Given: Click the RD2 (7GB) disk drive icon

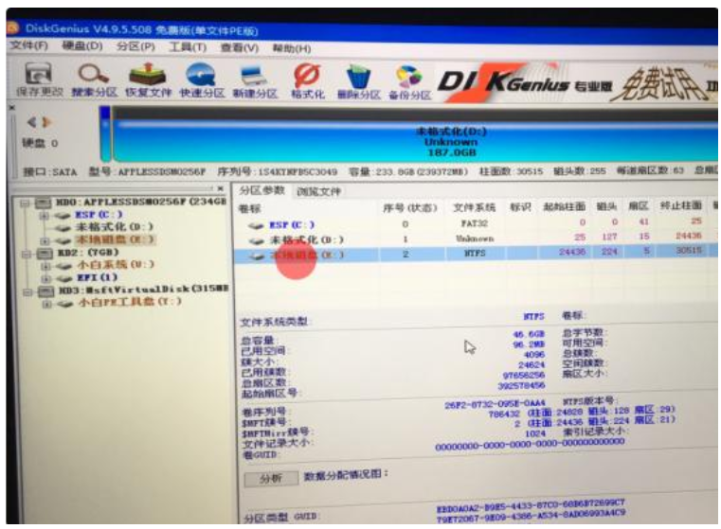Looking at the screenshot, I should tap(45, 253).
